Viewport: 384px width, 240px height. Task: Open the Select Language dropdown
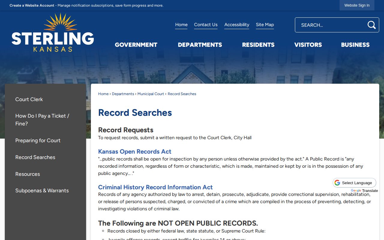pyautogui.click(x=354, y=183)
